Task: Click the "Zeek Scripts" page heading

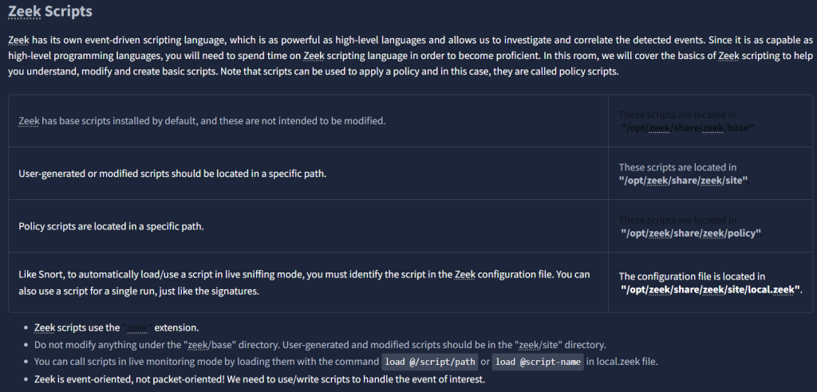Action: coord(50,12)
